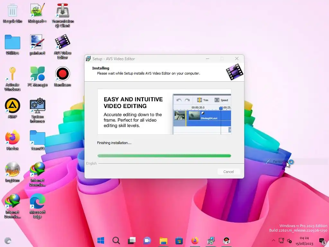Open taskbar Search
Screen dimensions: 329x247
pos(116,240)
